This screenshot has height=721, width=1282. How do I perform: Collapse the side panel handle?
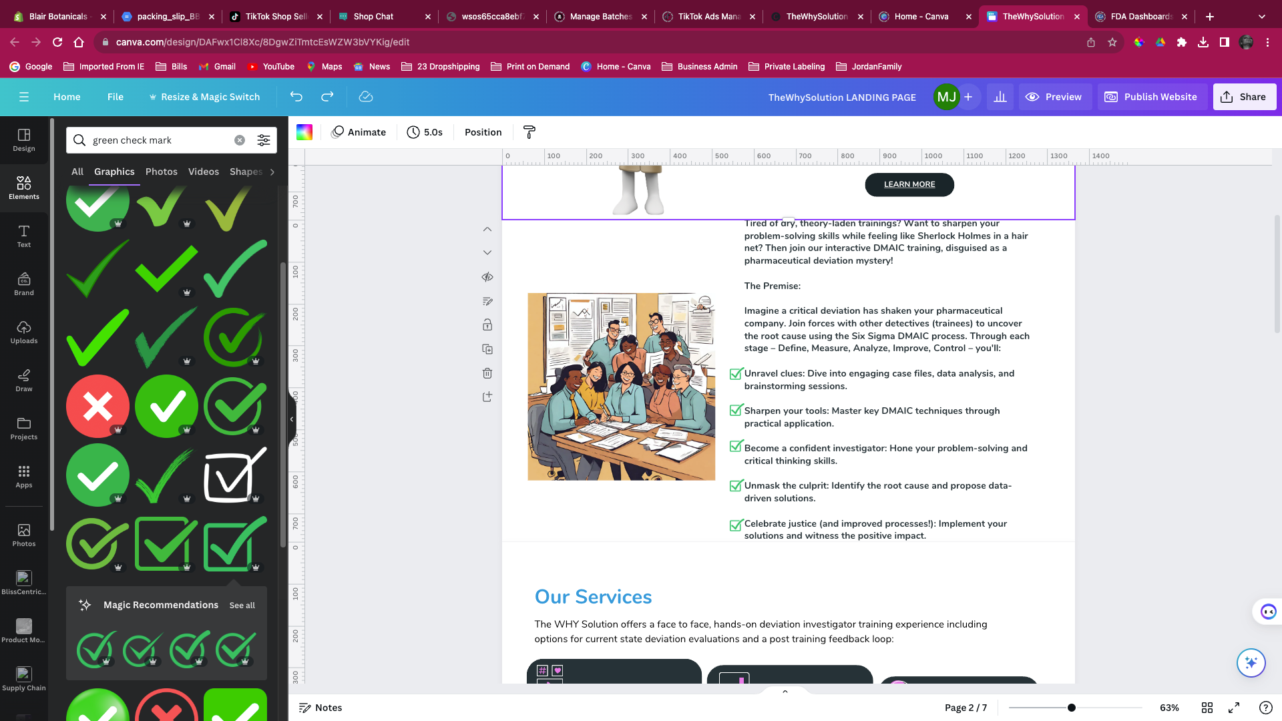[292, 419]
